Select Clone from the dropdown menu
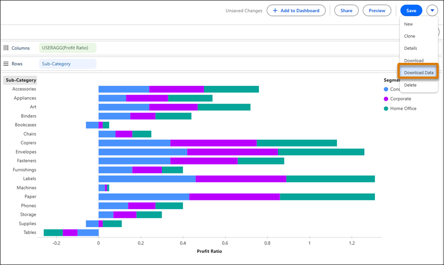Viewport: 444px width, 265px height. point(409,36)
